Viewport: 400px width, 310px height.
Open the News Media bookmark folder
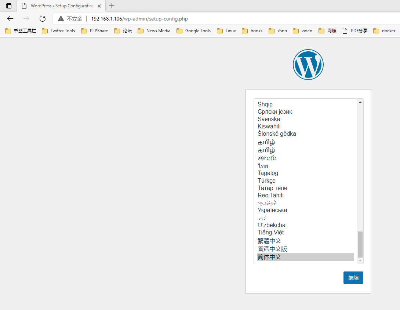click(154, 31)
